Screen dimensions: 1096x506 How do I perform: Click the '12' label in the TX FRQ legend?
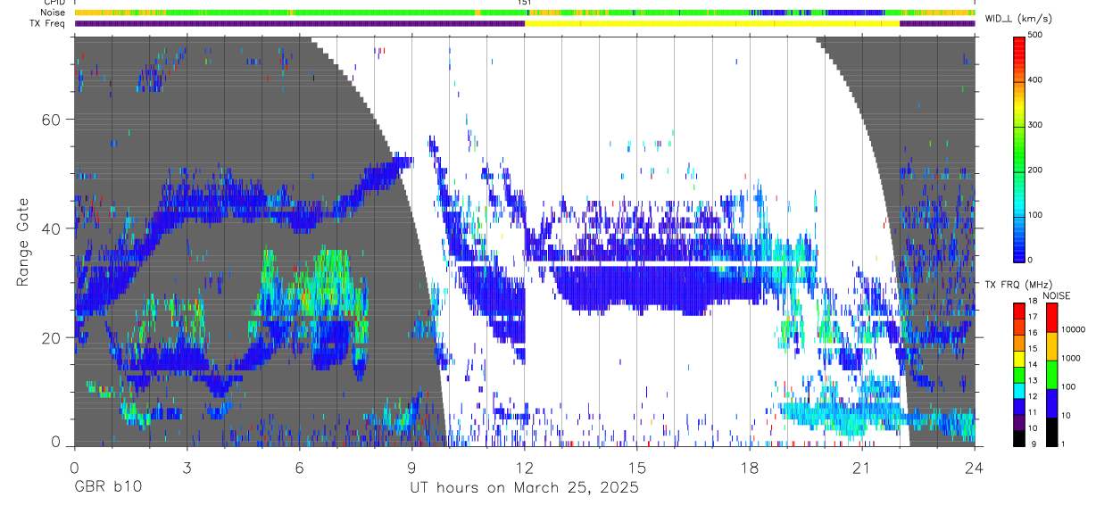click(x=1032, y=397)
